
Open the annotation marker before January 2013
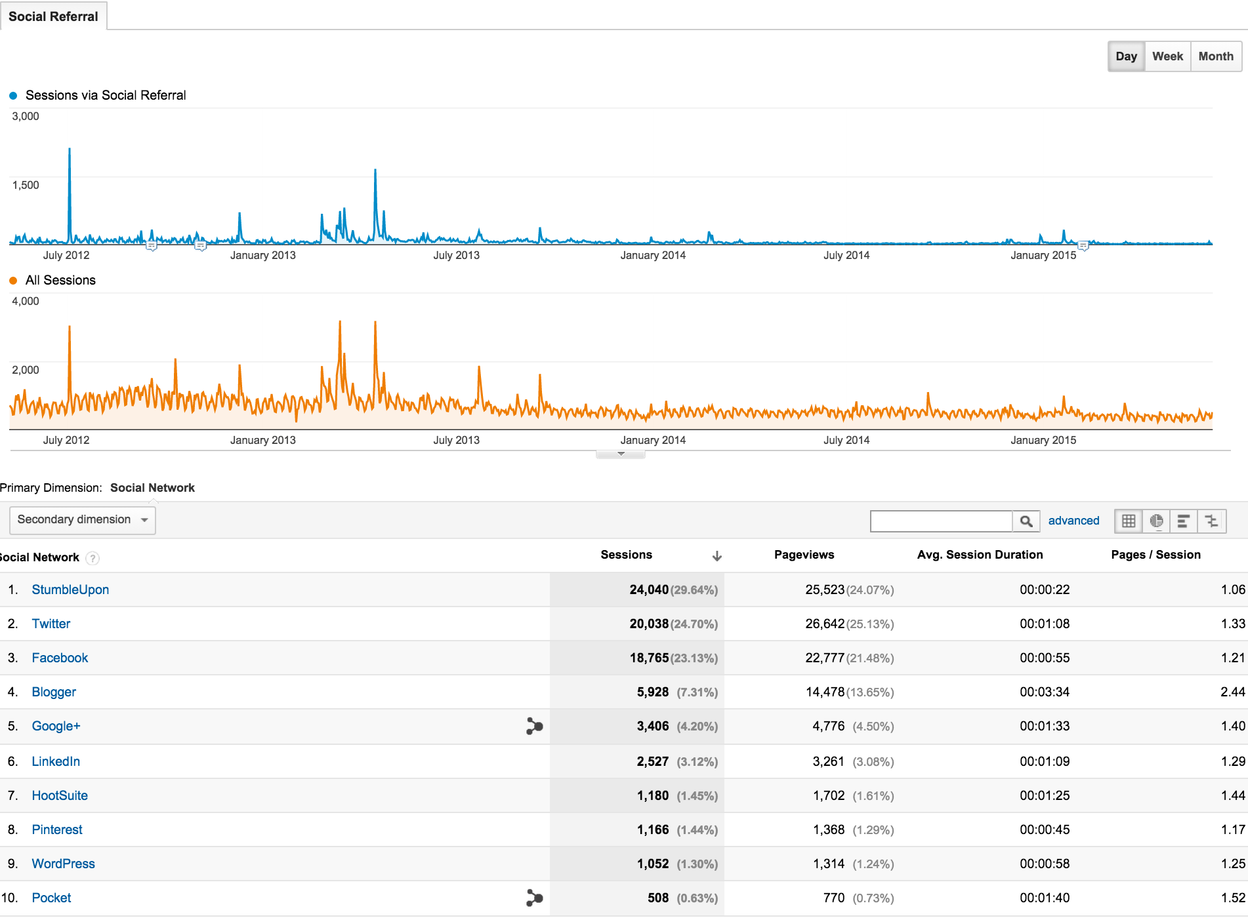(x=201, y=247)
